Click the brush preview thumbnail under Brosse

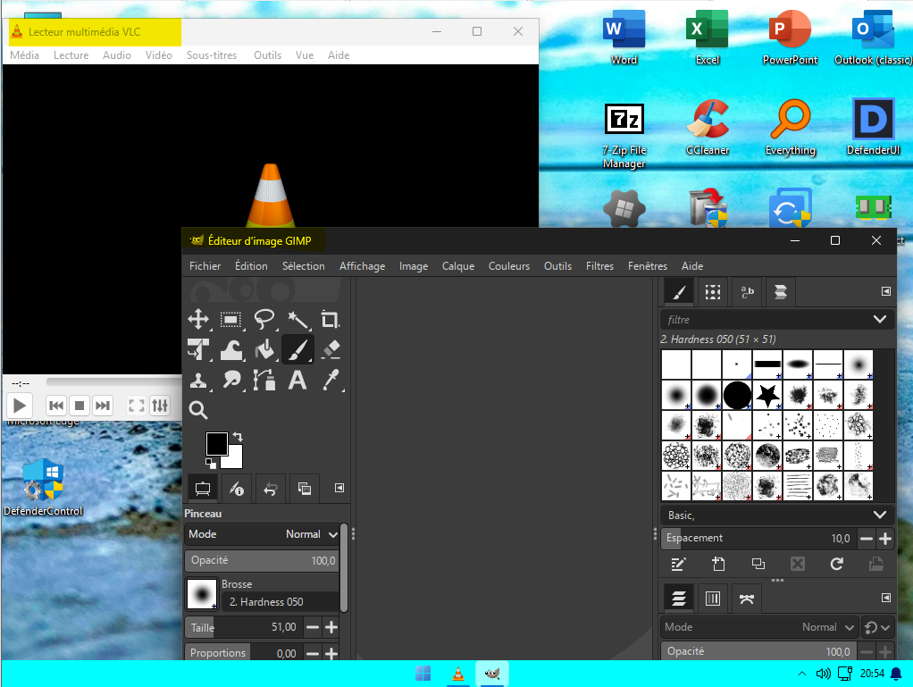point(202,594)
